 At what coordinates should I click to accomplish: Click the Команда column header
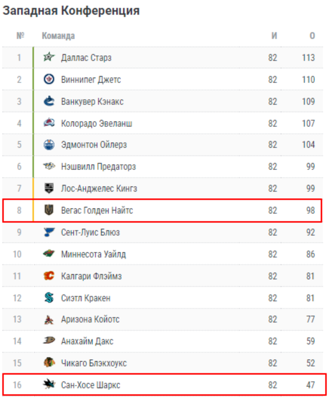pos(58,36)
